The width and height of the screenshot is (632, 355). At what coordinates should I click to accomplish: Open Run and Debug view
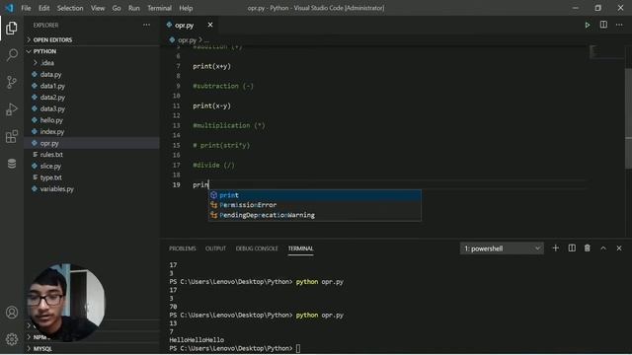point(12,109)
